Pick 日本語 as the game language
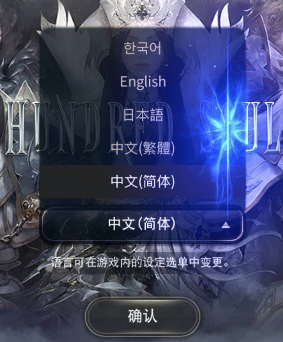283x342 pixels. (143, 115)
